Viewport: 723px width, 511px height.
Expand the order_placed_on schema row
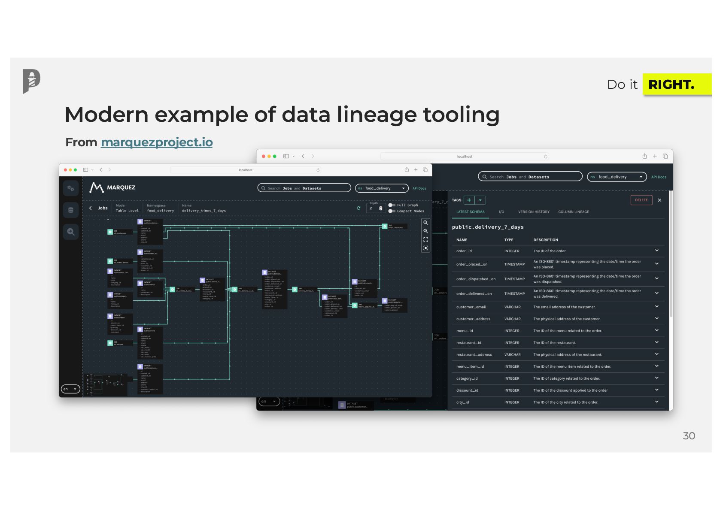point(656,264)
